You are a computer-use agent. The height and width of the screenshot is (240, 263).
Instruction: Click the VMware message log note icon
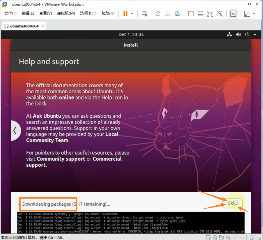click(x=252, y=237)
